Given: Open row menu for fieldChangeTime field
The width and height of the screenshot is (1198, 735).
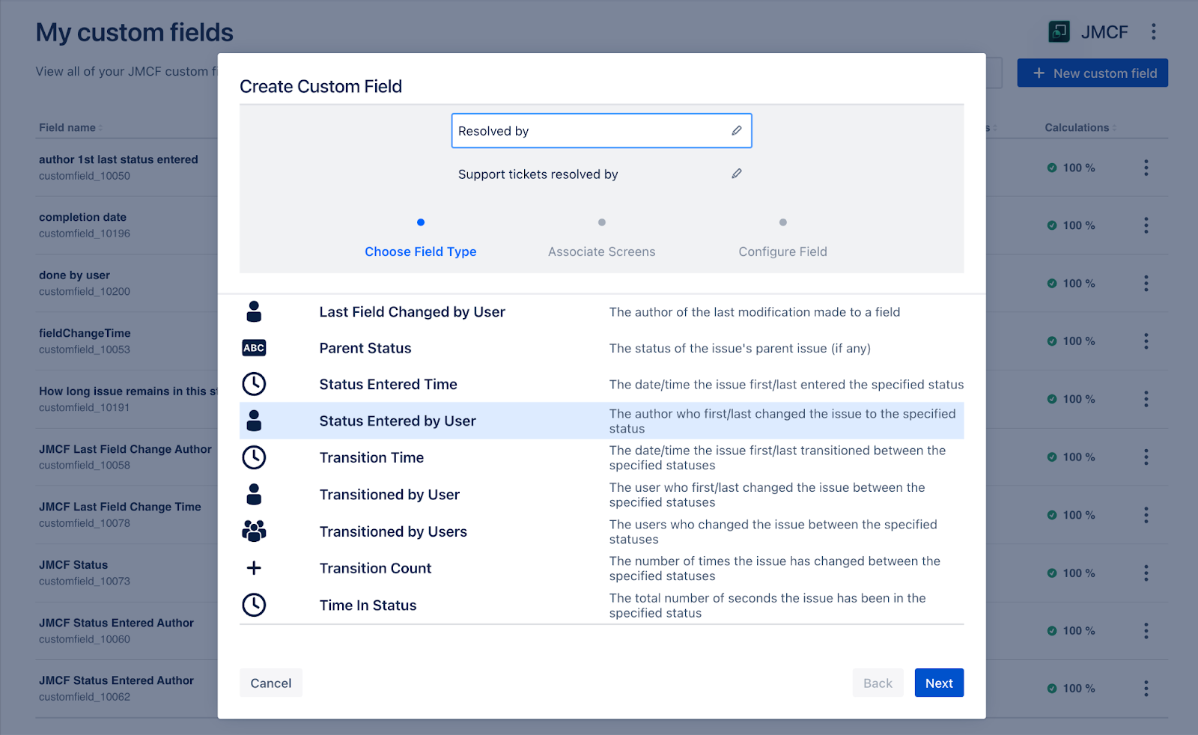Looking at the screenshot, I should coord(1146,341).
